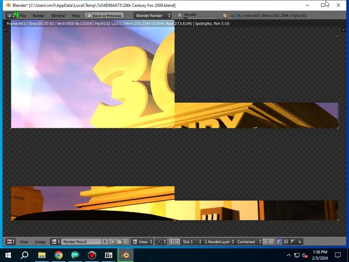Viewport: 349px width, 262px height.
Task: Open the Image menu in image editor
Action: 40,242
